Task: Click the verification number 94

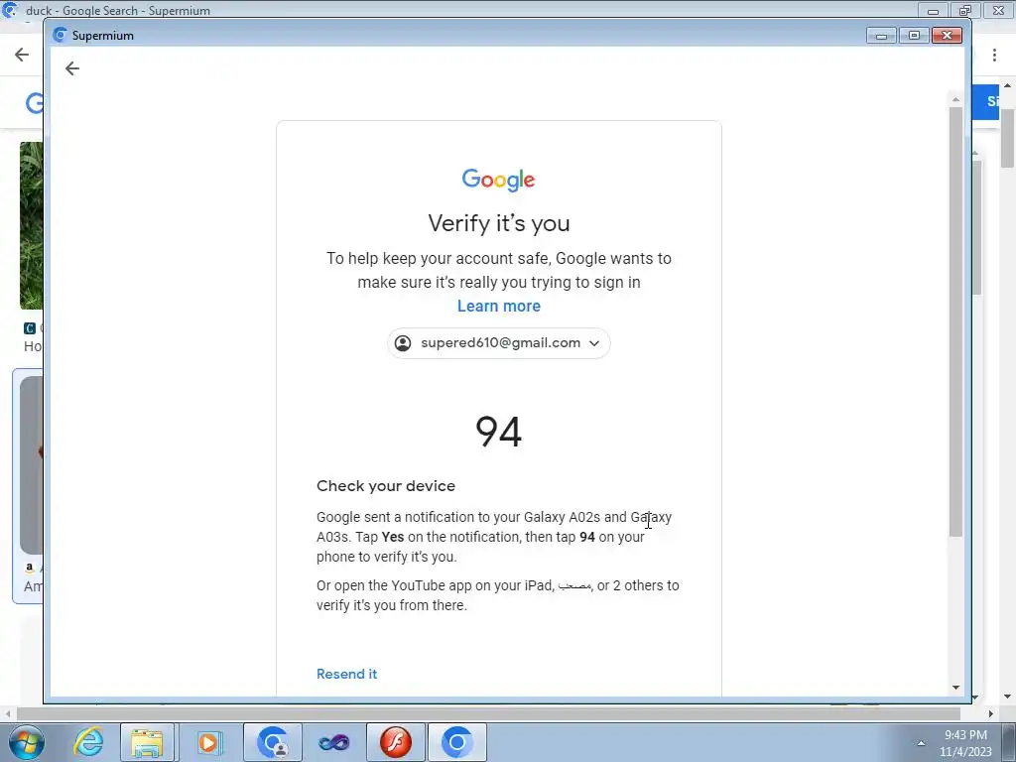Action: click(x=498, y=432)
